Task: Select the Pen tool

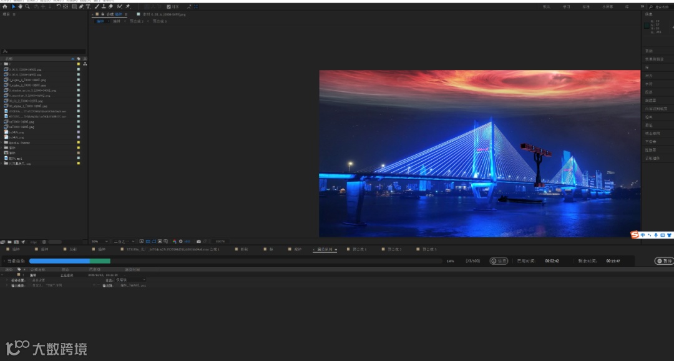Action: 81,6
